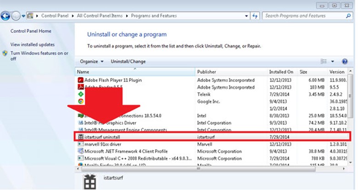The image size is (358, 190).
Task: Maximize the window
Action: (335, 5)
